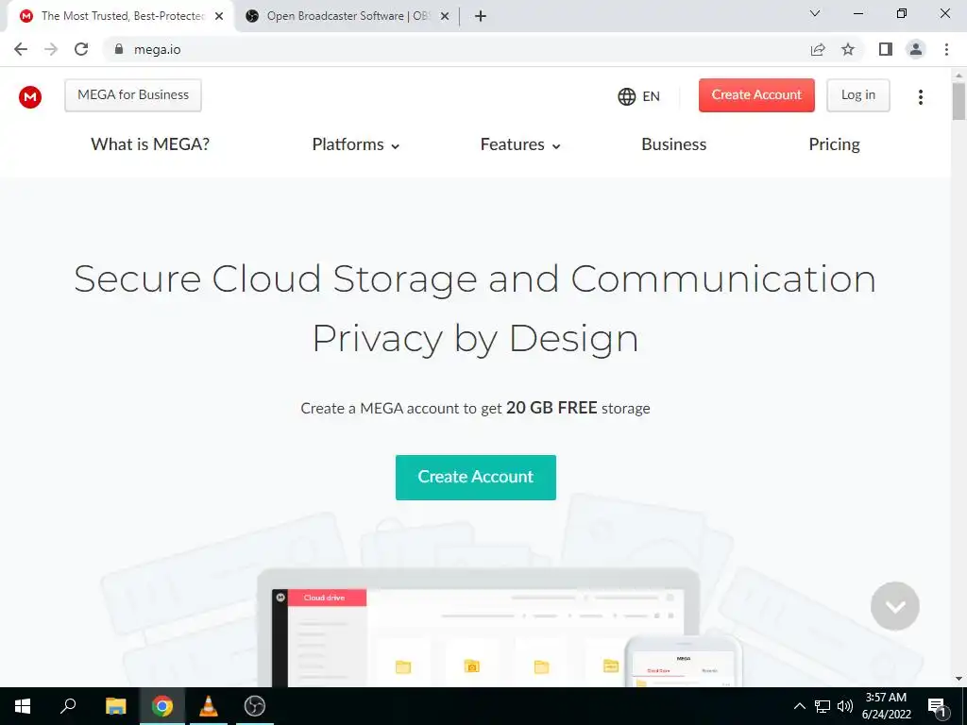Open the notification center icon
Screen dimensions: 967x725
click(x=938, y=706)
